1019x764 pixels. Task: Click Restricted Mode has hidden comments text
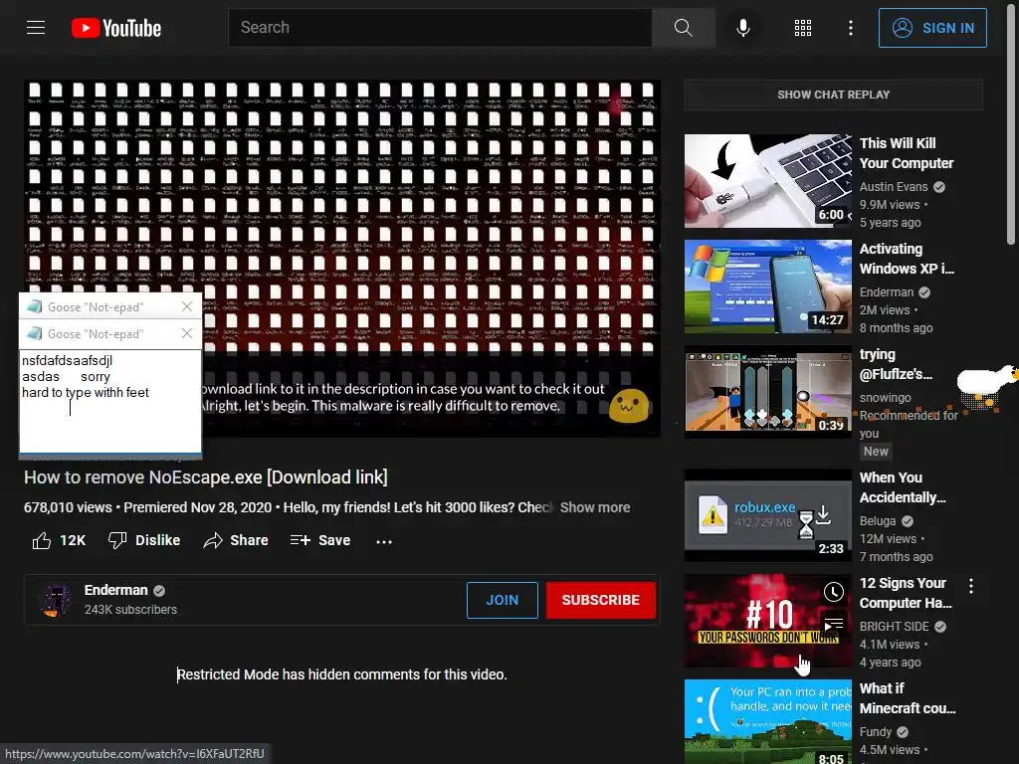342,674
